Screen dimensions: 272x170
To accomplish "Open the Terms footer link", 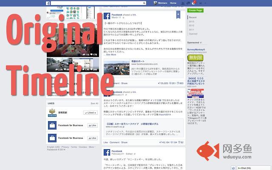I will pos(74,147).
